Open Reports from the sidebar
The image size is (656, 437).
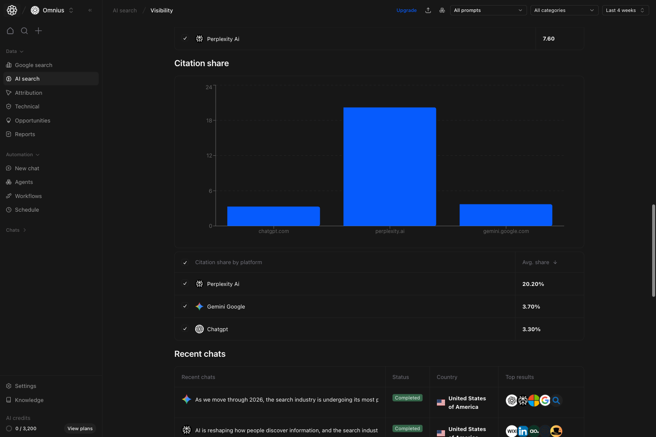pyautogui.click(x=25, y=134)
